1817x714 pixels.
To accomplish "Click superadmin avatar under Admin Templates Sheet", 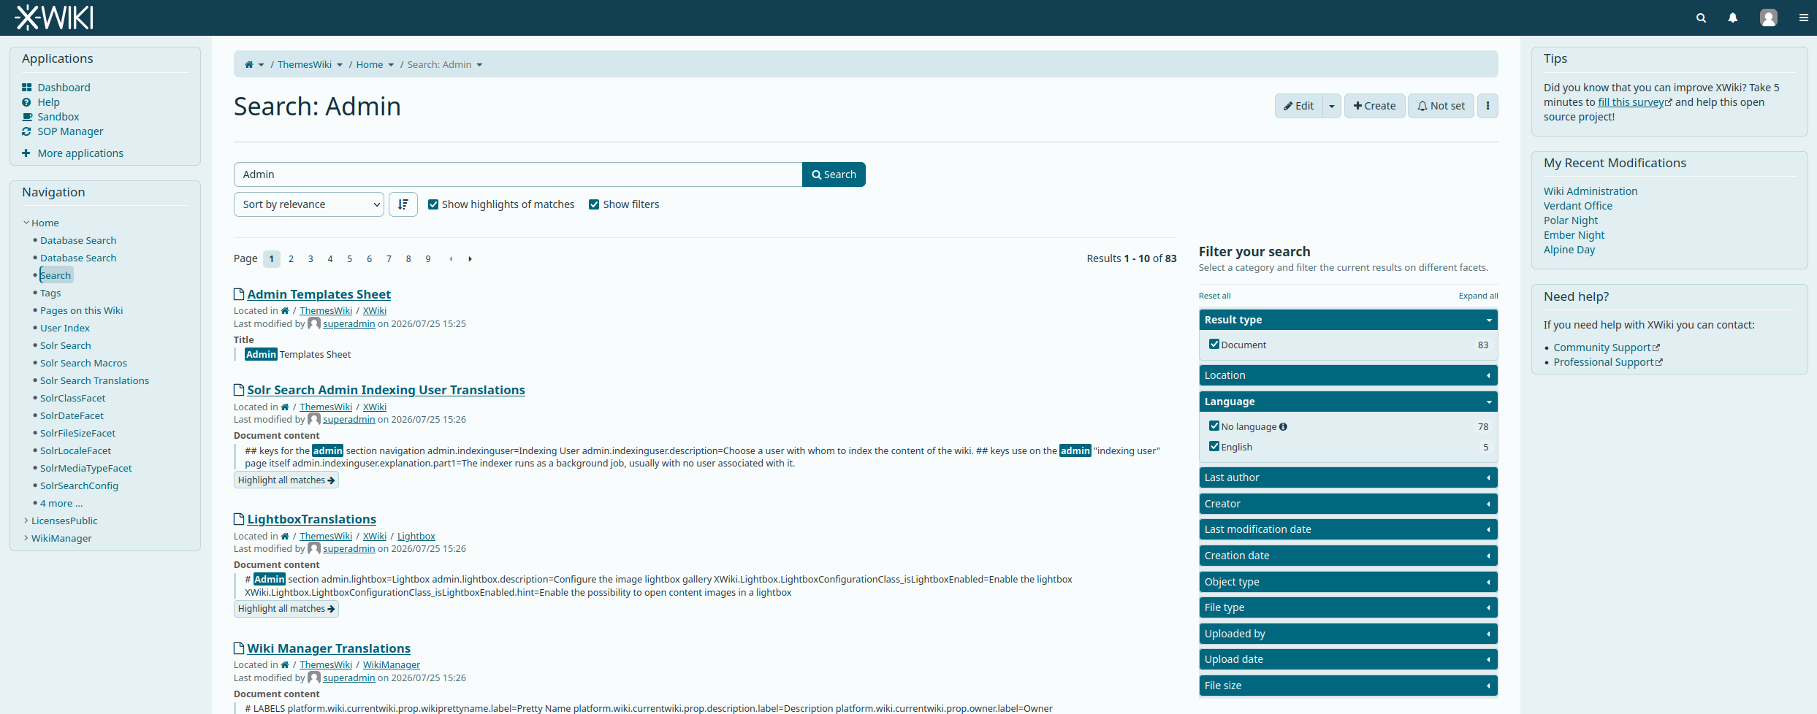I will click(314, 323).
